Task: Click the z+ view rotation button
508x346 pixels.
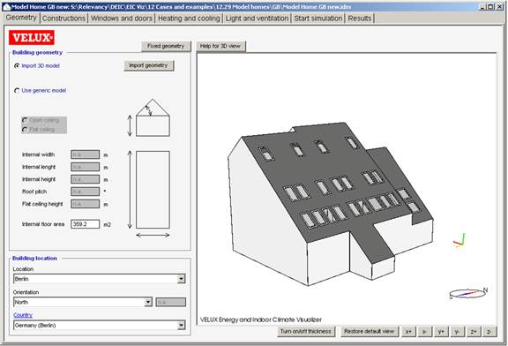Action: click(474, 332)
